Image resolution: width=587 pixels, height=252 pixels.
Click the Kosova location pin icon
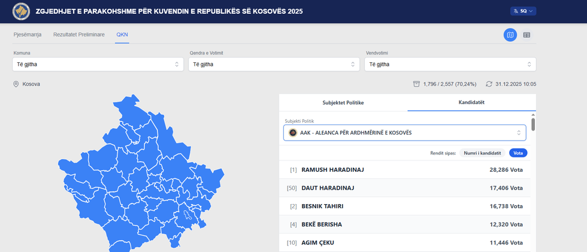coord(16,84)
